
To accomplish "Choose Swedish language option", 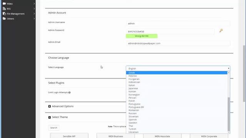I will point(177,123).
